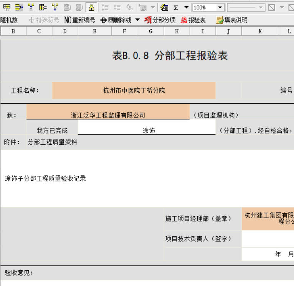The height and width of the screenshot is (286, 294).
Task: Click the Sigma sum icon
Action: pyautogui.click(x=176, y=7)
